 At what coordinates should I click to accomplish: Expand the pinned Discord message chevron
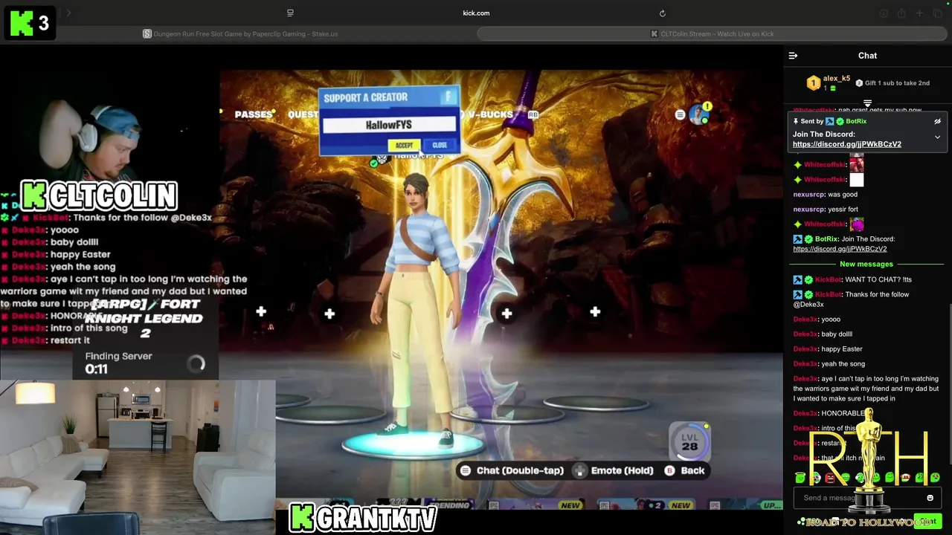point(937,137)
